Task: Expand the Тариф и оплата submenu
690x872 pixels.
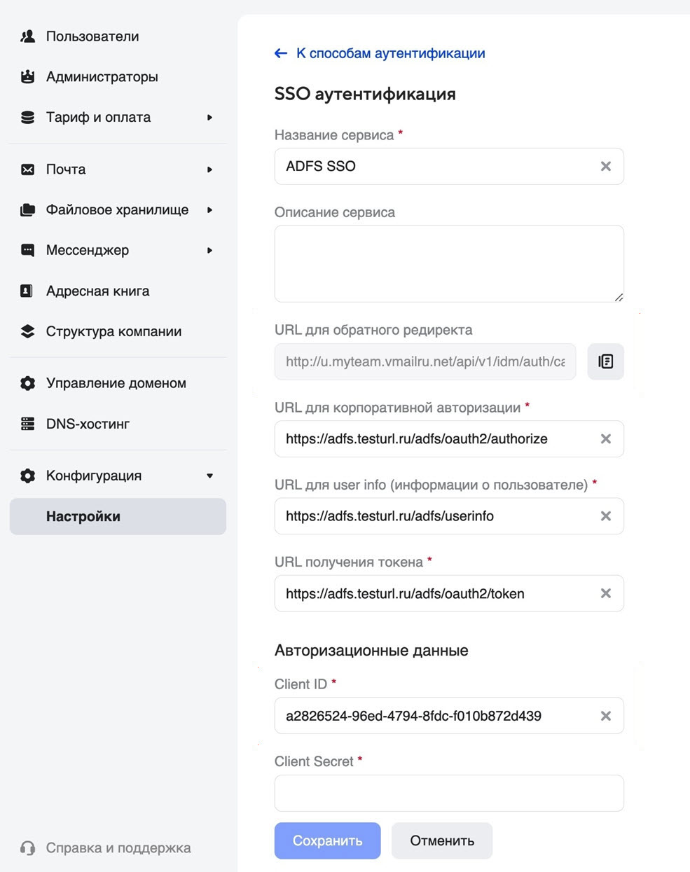Action: [x=209, y=118]
